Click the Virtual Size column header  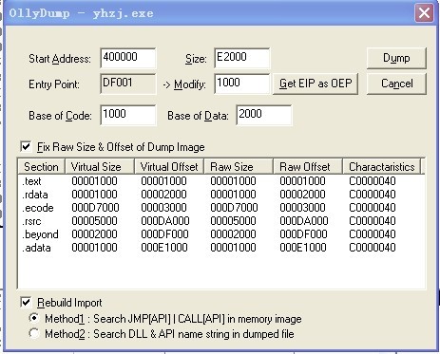tap(100, 167)
